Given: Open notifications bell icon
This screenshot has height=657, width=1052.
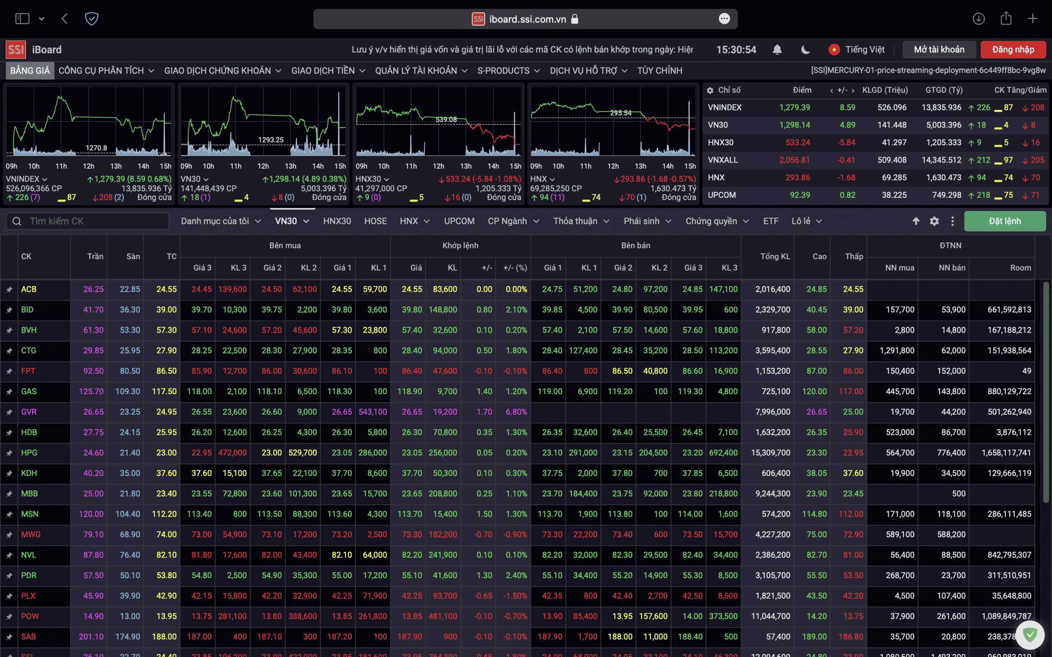Looking at the screenshot, I should pyautogui.click(x=777, y=50).
